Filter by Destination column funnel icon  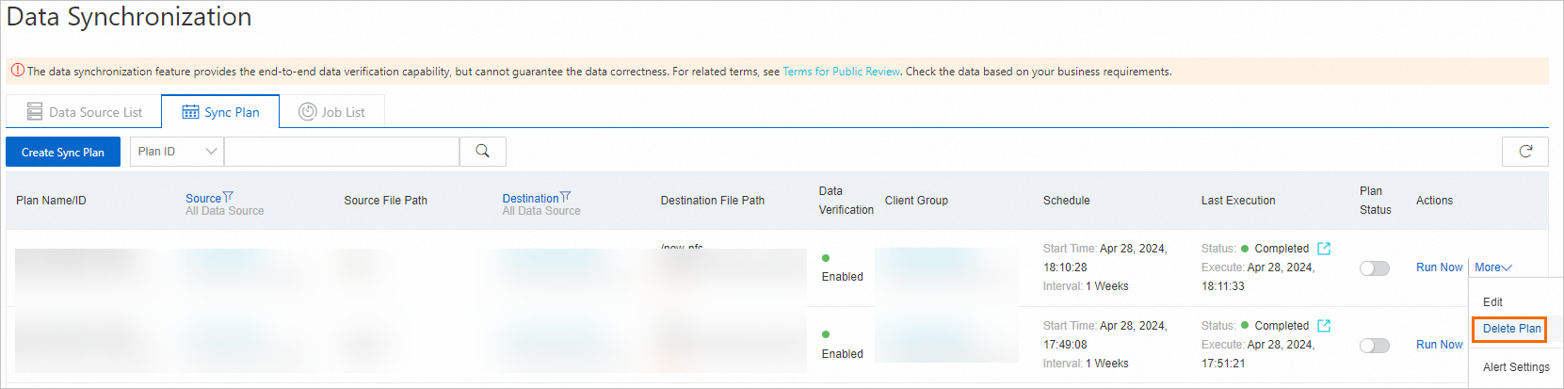point(565,198)
